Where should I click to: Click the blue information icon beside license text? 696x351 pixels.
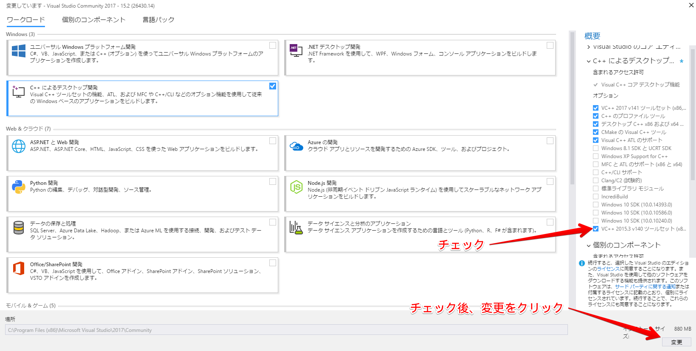(582, 263)
